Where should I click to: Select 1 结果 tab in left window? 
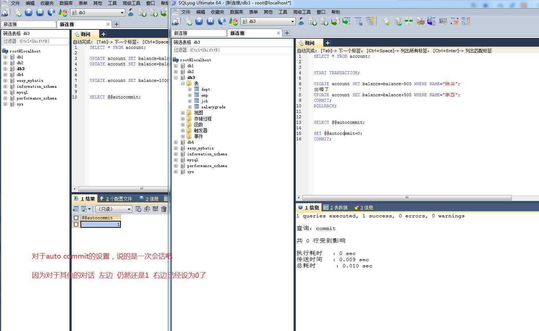[x=85, y=199]
